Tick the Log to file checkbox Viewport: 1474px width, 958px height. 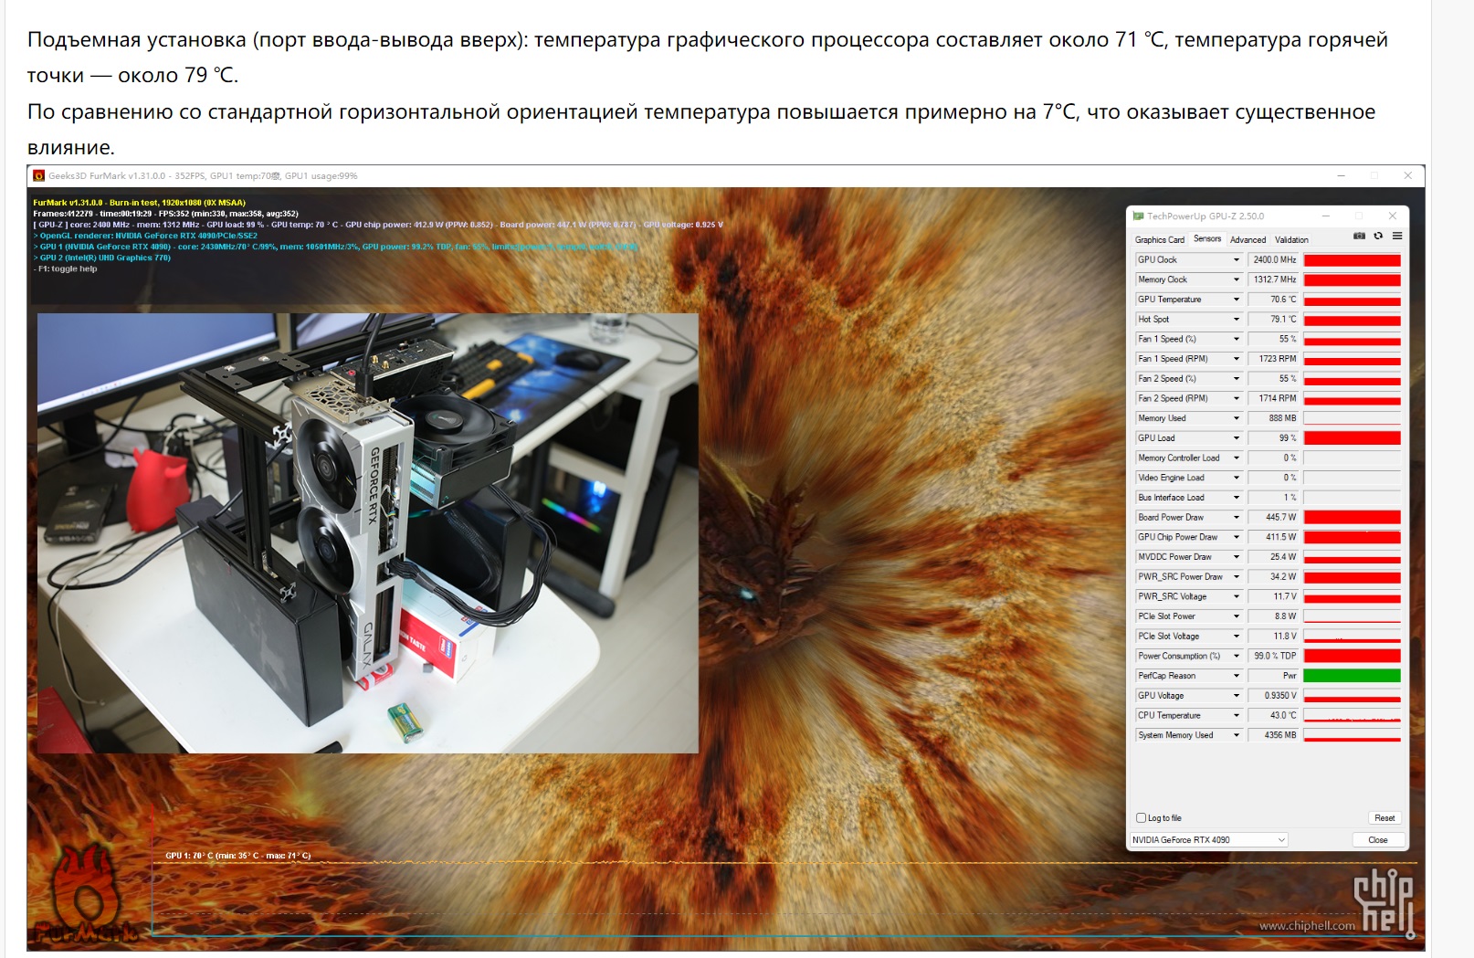[1141, 818]
